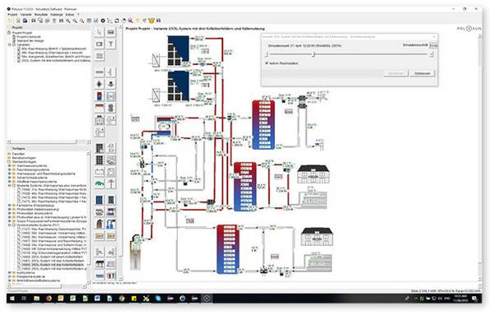The width and height of the screenshot is (494, 315).
Task: Click the black circular settings icon in toolbar
Action: click(103, 21)
